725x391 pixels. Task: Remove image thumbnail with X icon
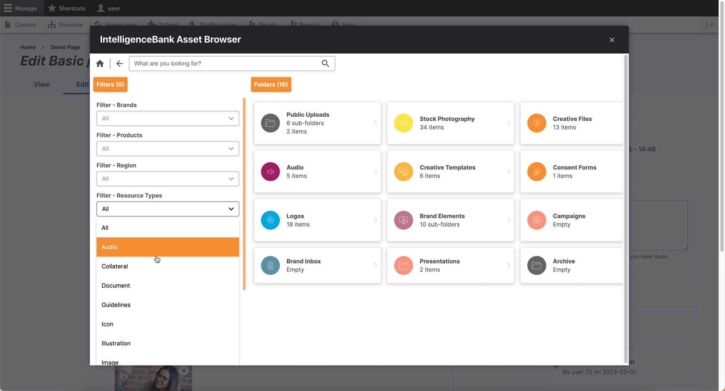click(184, 371)
